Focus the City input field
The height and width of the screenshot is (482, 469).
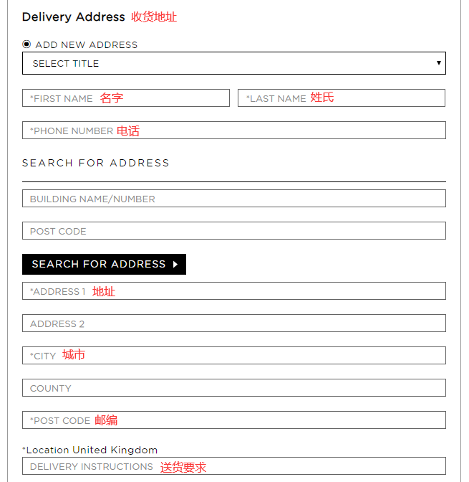click(233, 356)
